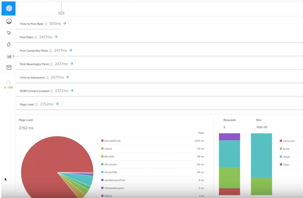
Task: Click the 2752 ms page load total
Action: click(x=26, y=128)
